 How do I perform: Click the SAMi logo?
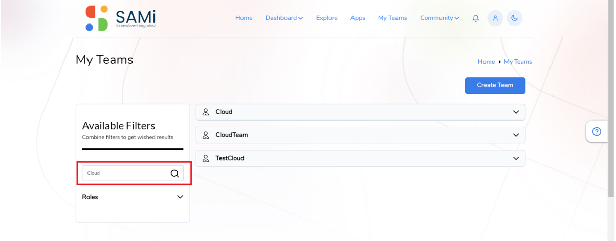pyautogui.click(x=120, y=18)
